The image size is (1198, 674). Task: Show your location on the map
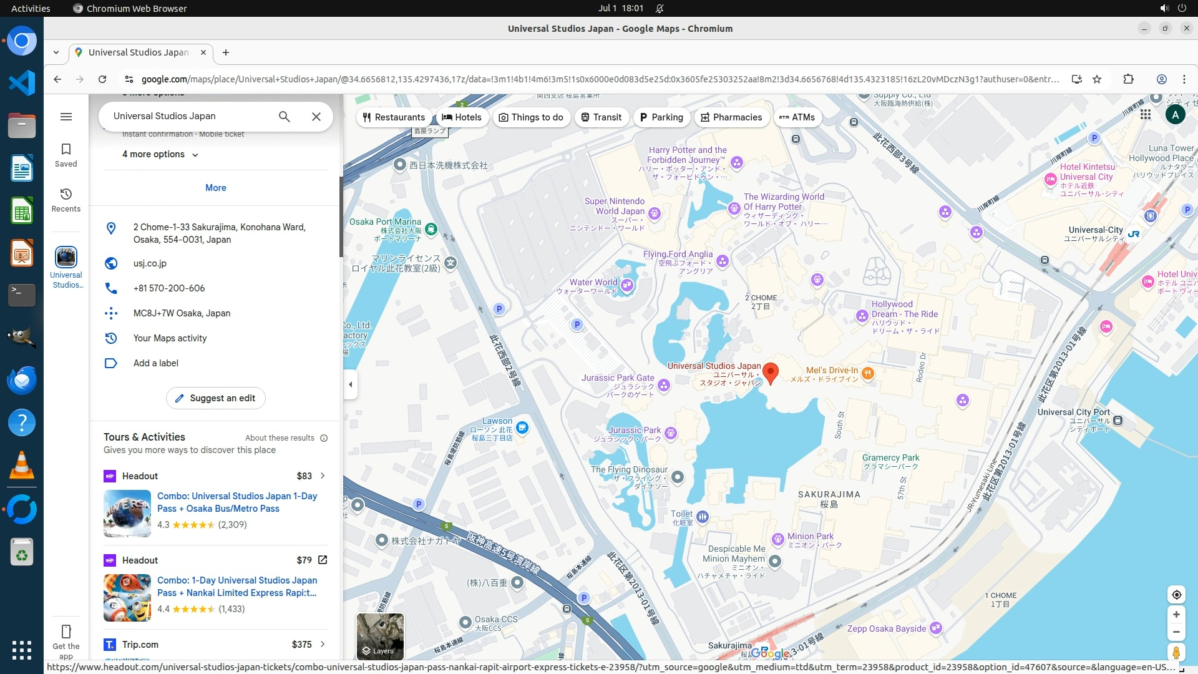[1176, 595]
